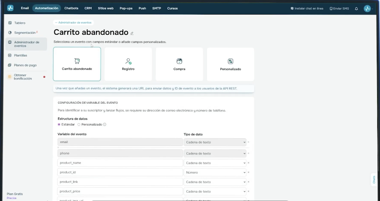Show info about the Personalizado data structure
Screen dimensions: 380x201
click(x=104, y=124)
